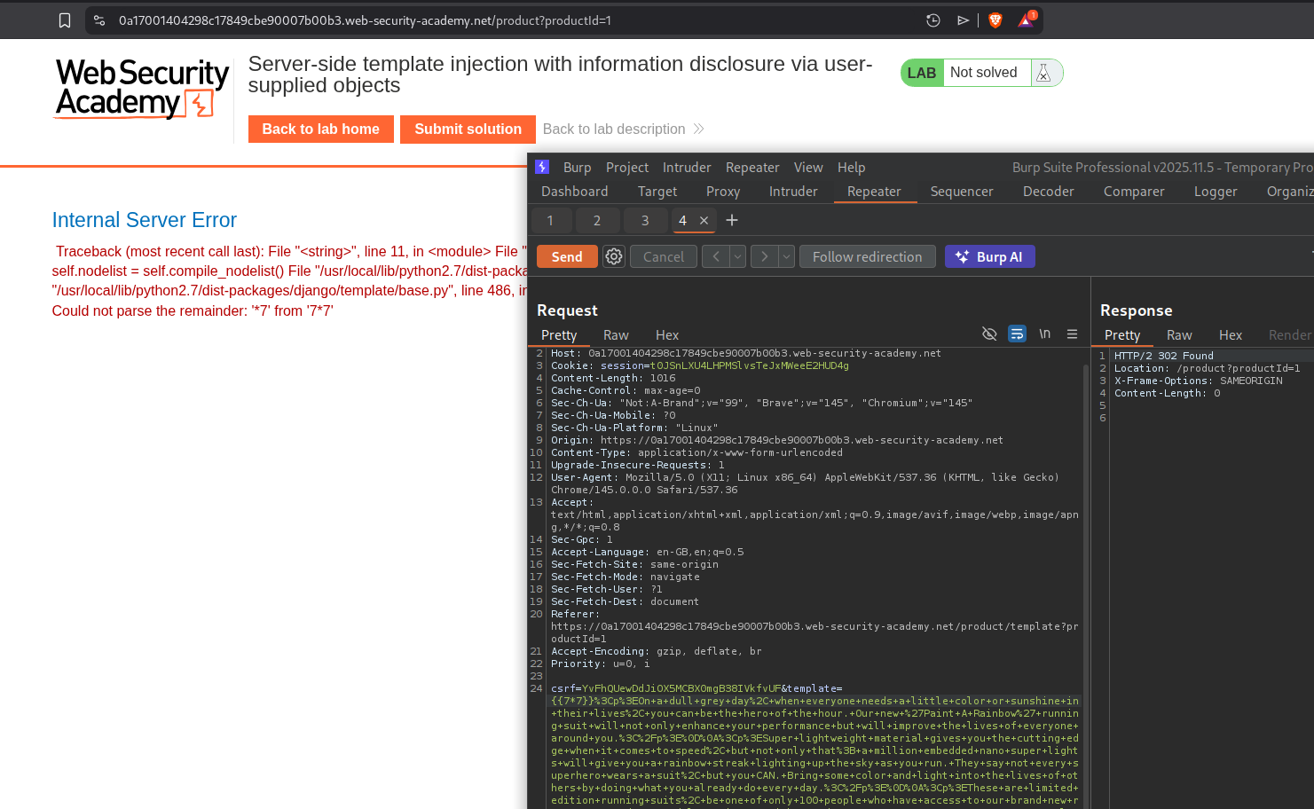Viewport: 1314px width, 809px height.
Task: Click the plus icon to add Repeater tab
Action: point(732,220)
